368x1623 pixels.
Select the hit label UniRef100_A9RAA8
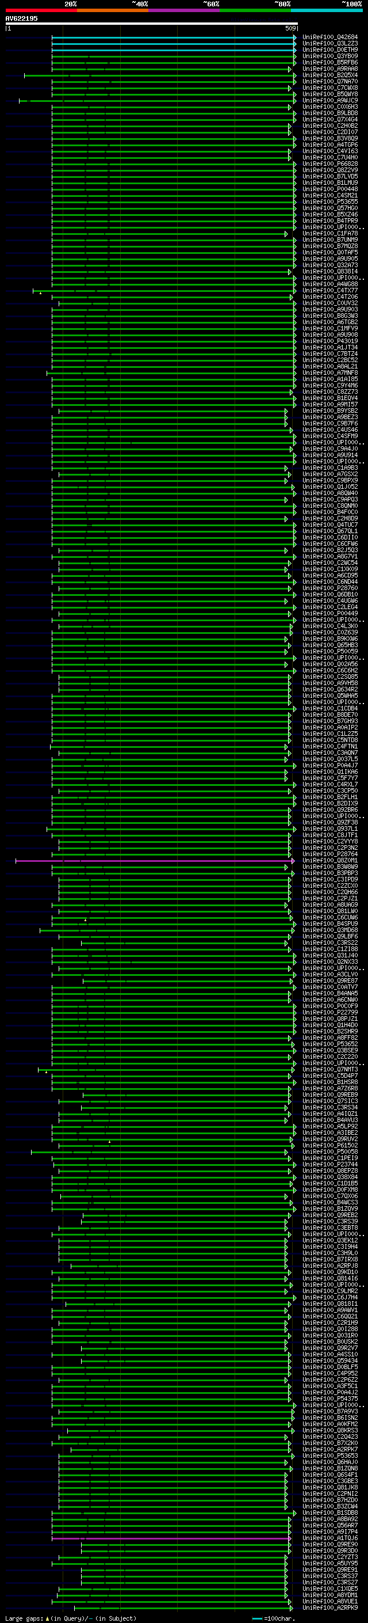tap(330, 69)
